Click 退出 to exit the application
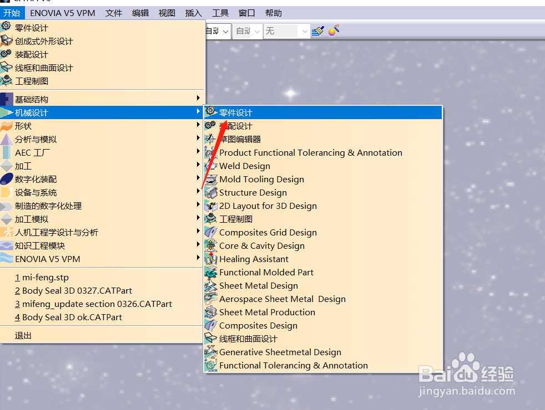Viewport: 545px width, 410px height. point(101,335)
